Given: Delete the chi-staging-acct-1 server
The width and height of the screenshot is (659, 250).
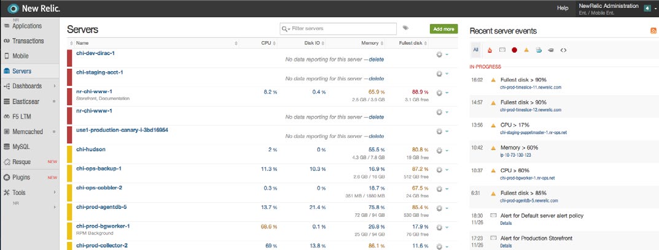Looking at the screenshot, I should coord(376,78).
